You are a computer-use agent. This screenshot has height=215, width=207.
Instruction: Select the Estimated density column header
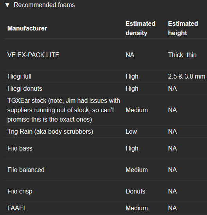click(140, 29)
